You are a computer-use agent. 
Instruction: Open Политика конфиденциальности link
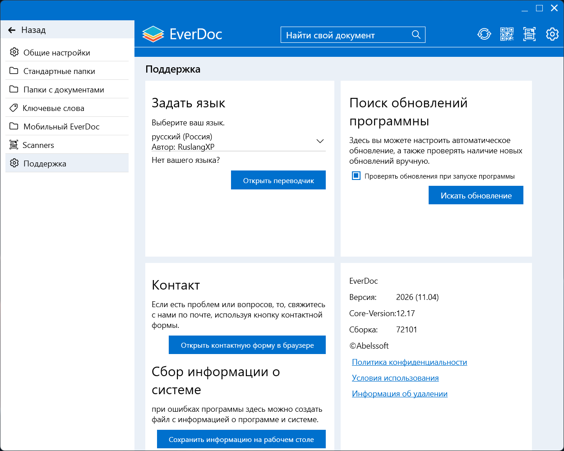pyautogui.click(x=409, y=362)
